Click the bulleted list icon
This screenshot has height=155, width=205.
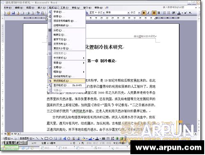[169, 13]
